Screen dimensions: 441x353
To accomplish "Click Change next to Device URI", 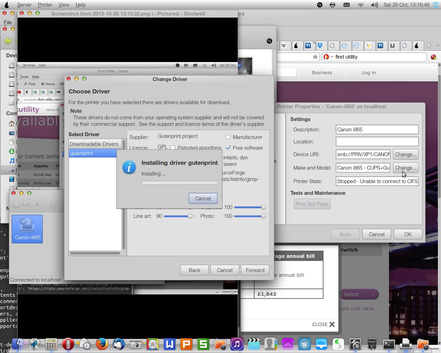I will (x=406, y=154).
